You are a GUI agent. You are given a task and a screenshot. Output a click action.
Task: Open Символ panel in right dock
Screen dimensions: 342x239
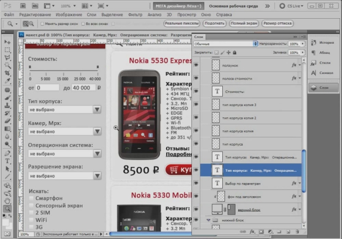point(323,73)
